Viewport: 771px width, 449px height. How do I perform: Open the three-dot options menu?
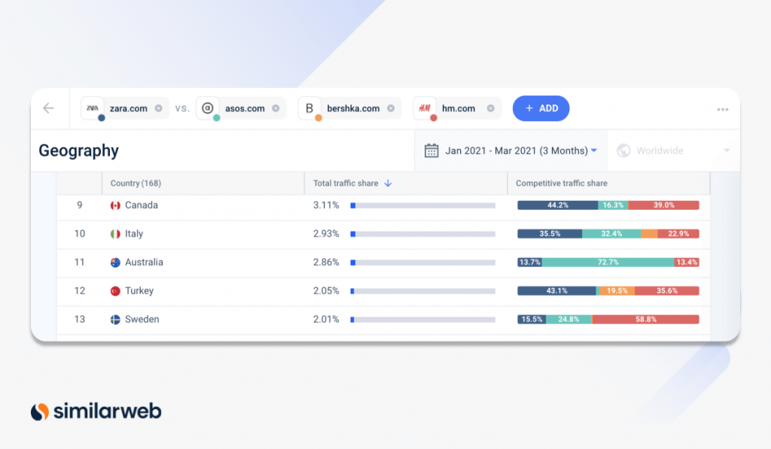[x=723, y=109]
